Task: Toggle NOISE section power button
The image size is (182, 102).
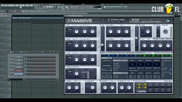Action: (66, 81)
